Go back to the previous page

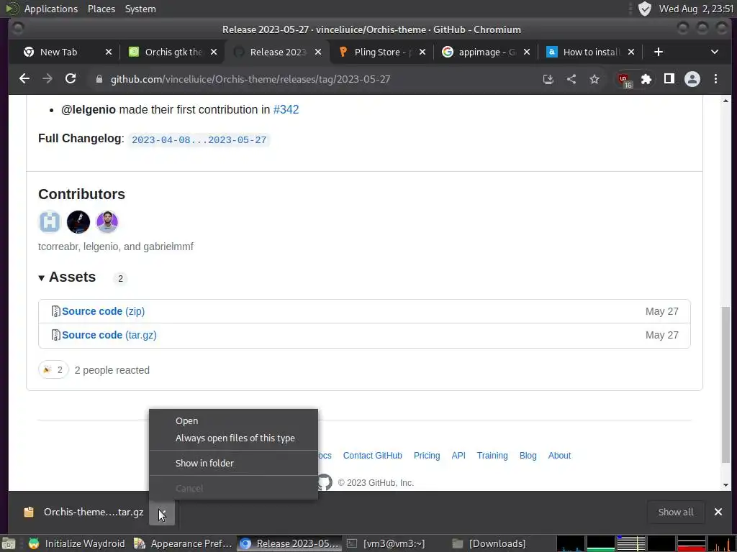coord(24,79)
